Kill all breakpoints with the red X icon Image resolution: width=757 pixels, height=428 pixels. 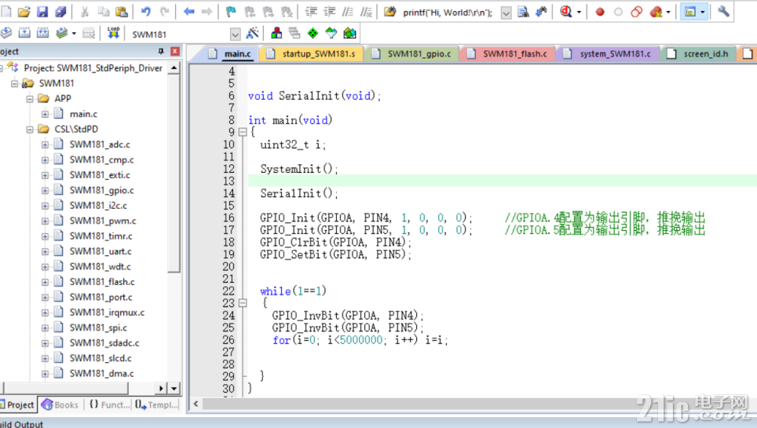point(656,12)
